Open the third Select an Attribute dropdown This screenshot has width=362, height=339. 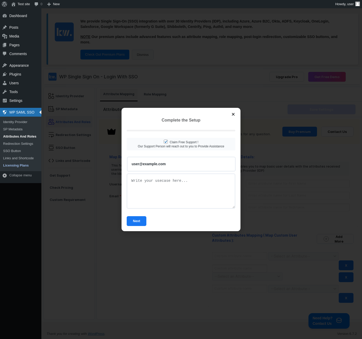pos(303,289)
